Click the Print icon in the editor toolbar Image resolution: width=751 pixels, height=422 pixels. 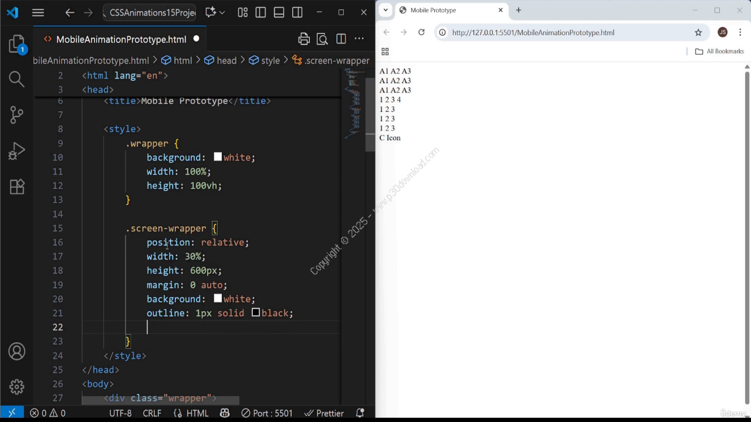click(x=303, y=39)
